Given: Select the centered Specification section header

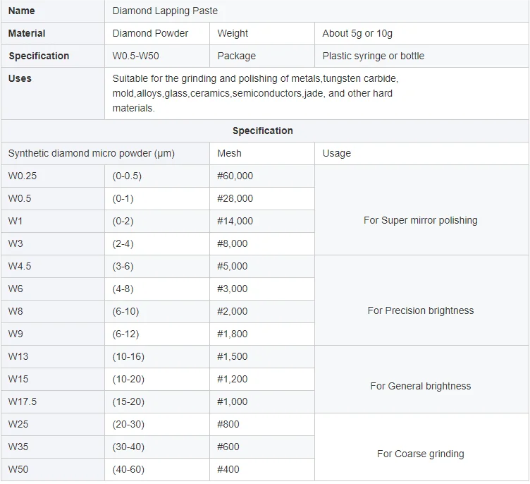Looking at the screenshot, I should (x=263, y=131).
